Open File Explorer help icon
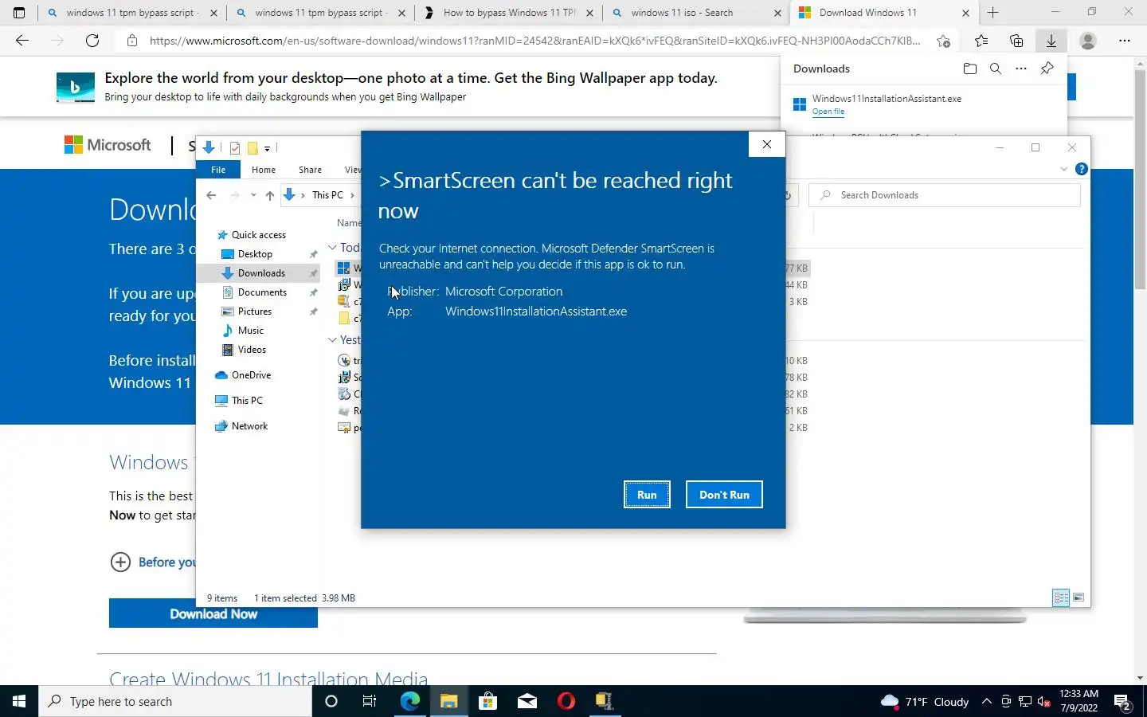 click(1081, 169)
